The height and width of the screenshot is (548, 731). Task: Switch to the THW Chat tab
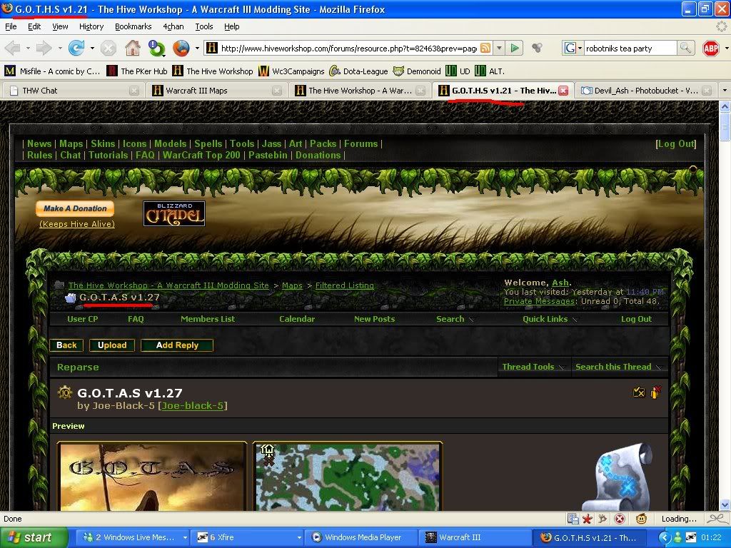[x=72, y=91]
